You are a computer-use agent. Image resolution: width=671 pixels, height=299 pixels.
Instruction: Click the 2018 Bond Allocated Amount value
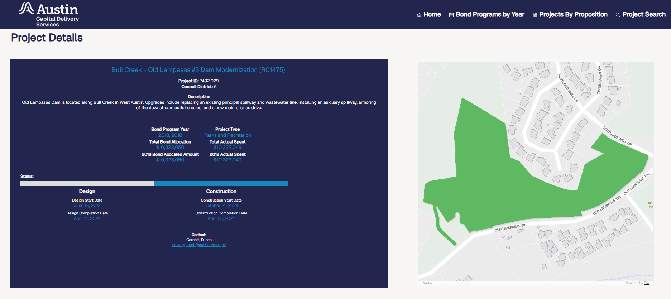pos(170,160)
